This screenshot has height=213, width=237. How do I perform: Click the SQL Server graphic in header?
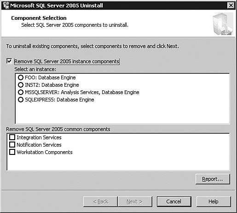click(223, 24)
